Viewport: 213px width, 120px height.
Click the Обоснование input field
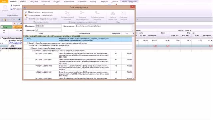click(x=48, y=26)
